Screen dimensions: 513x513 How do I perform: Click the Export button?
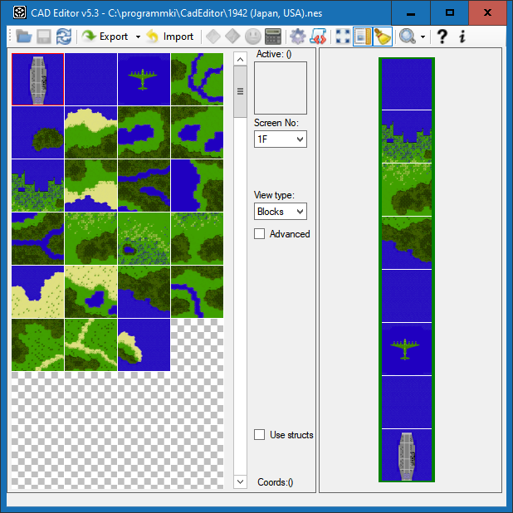pyautogui.click(x=105, y=37)
